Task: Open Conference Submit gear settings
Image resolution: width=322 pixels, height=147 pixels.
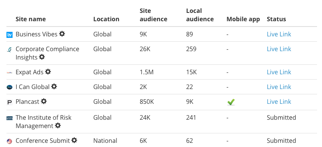Action: click(74, 140)
